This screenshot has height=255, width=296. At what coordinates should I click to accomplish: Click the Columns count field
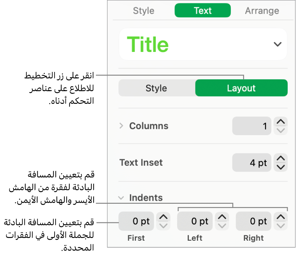(251, 126)
